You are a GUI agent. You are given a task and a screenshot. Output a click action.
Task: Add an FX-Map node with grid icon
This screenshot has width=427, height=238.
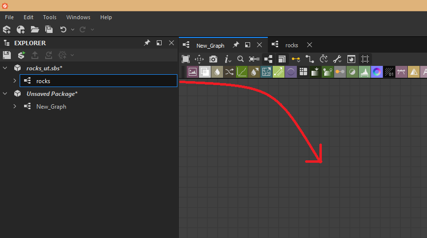303,72
